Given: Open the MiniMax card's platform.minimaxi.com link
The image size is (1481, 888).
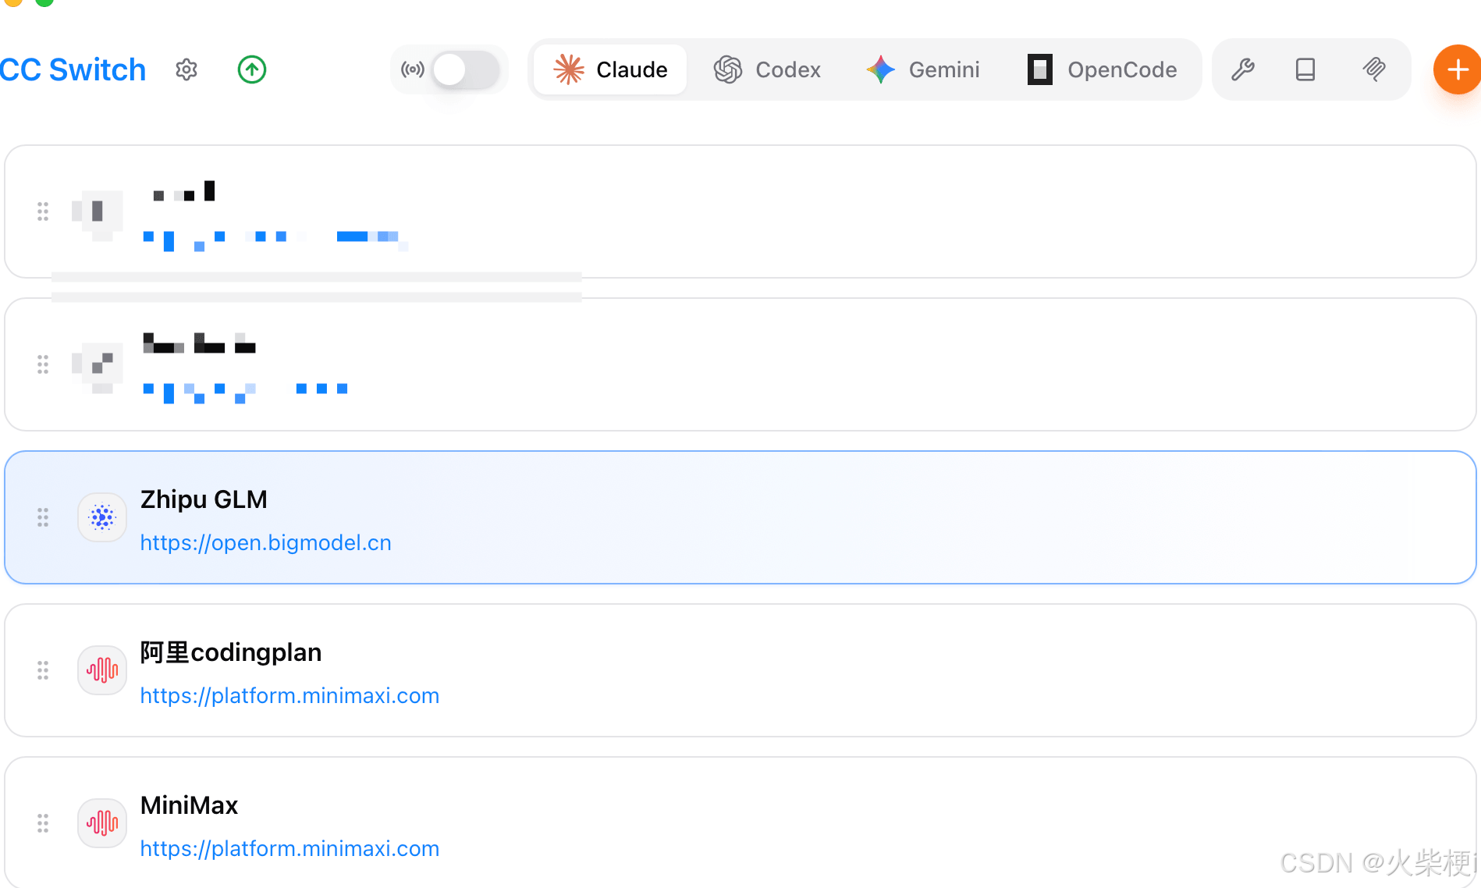Looking at the screenshot, I should [x=289, y=848].
